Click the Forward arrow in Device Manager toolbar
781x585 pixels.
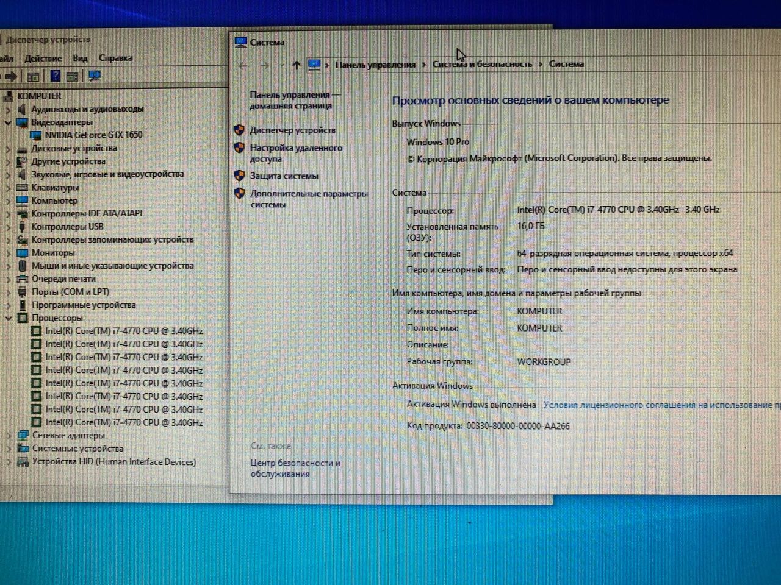[x=11, y=76]
